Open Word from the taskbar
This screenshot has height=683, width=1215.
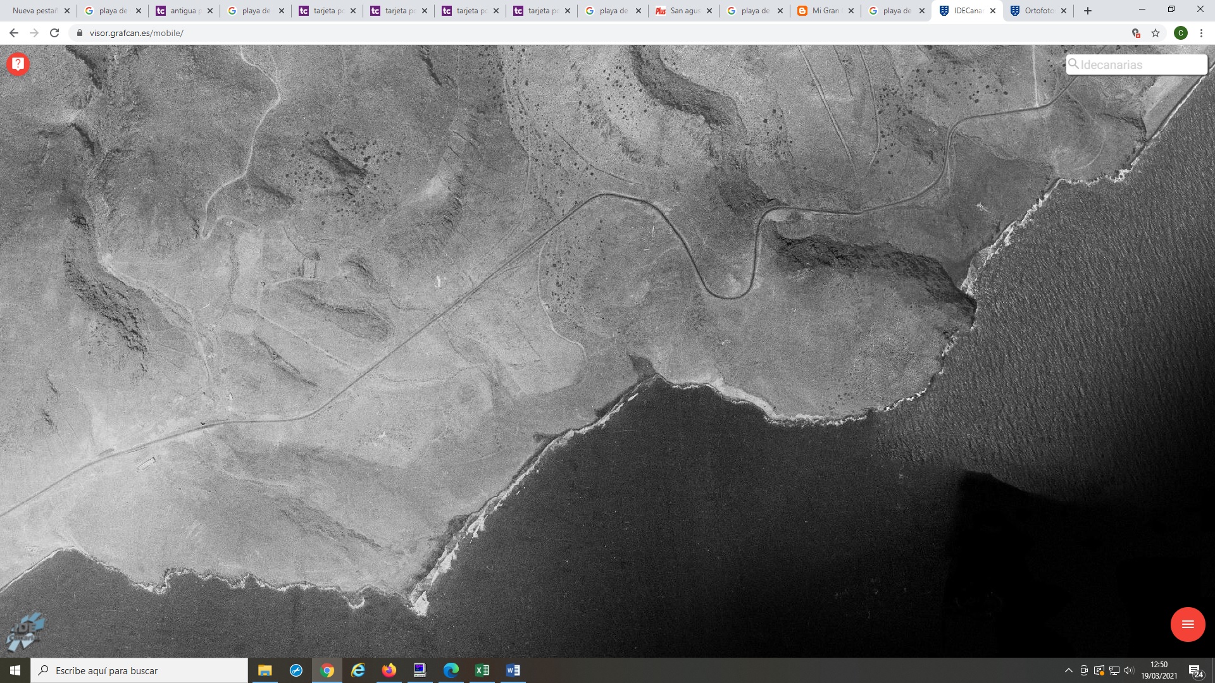[513, 670]
